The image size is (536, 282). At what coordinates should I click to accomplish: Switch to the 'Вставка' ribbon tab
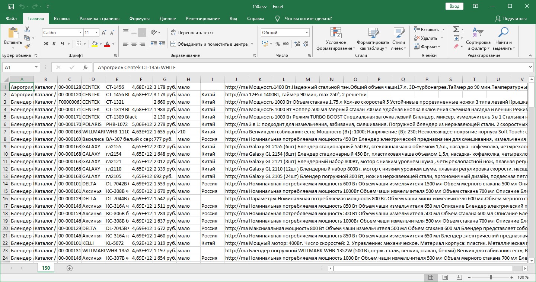click(62, 19)
